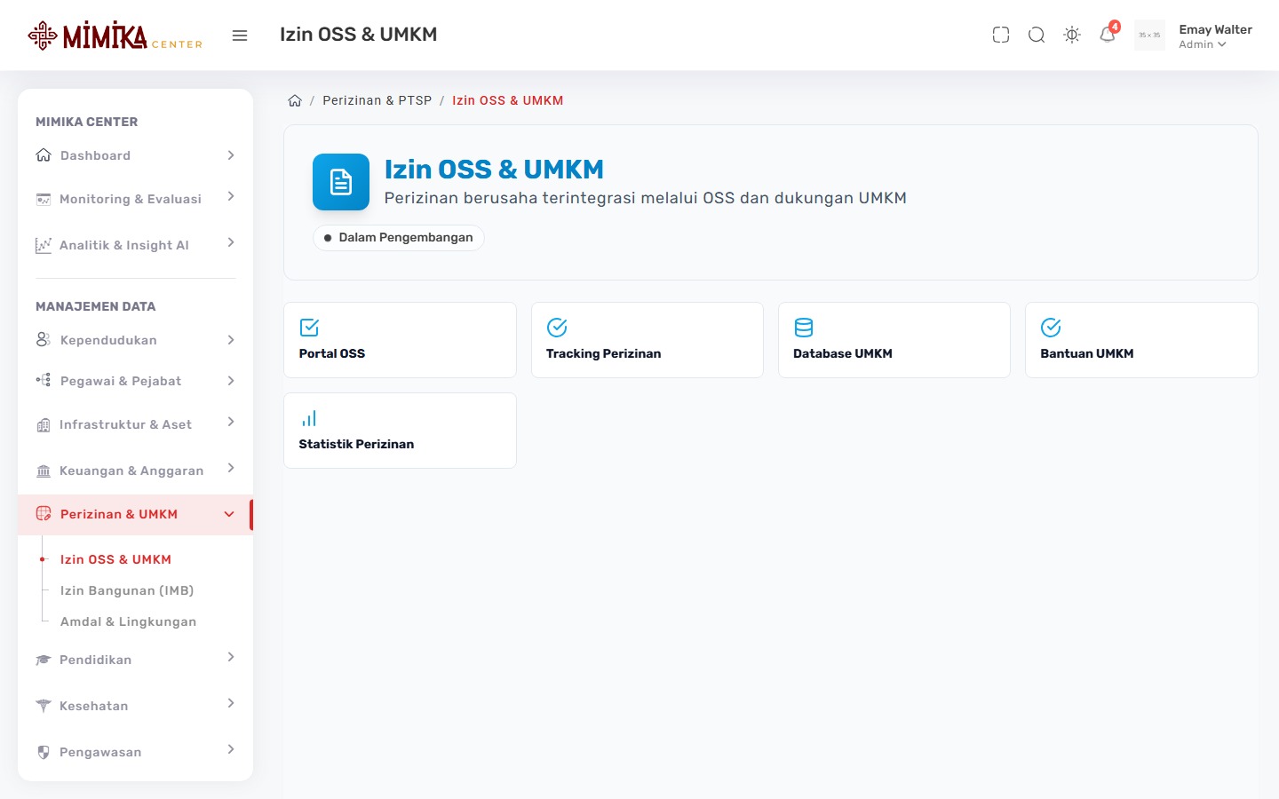Viewport: 1279px width, 799px height.
Task: Open Infrastruktur & Aset menu
Action: [x=135, y=424]
